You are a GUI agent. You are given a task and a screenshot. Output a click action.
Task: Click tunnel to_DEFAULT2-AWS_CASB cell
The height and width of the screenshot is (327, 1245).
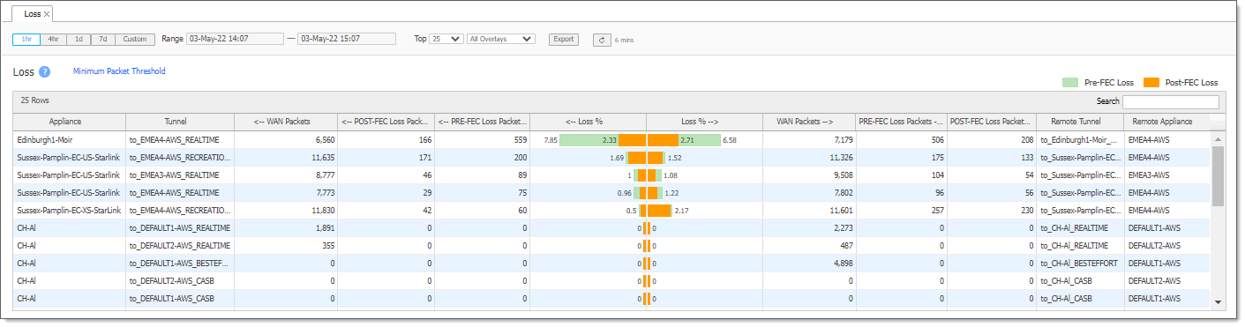[180, 281]
